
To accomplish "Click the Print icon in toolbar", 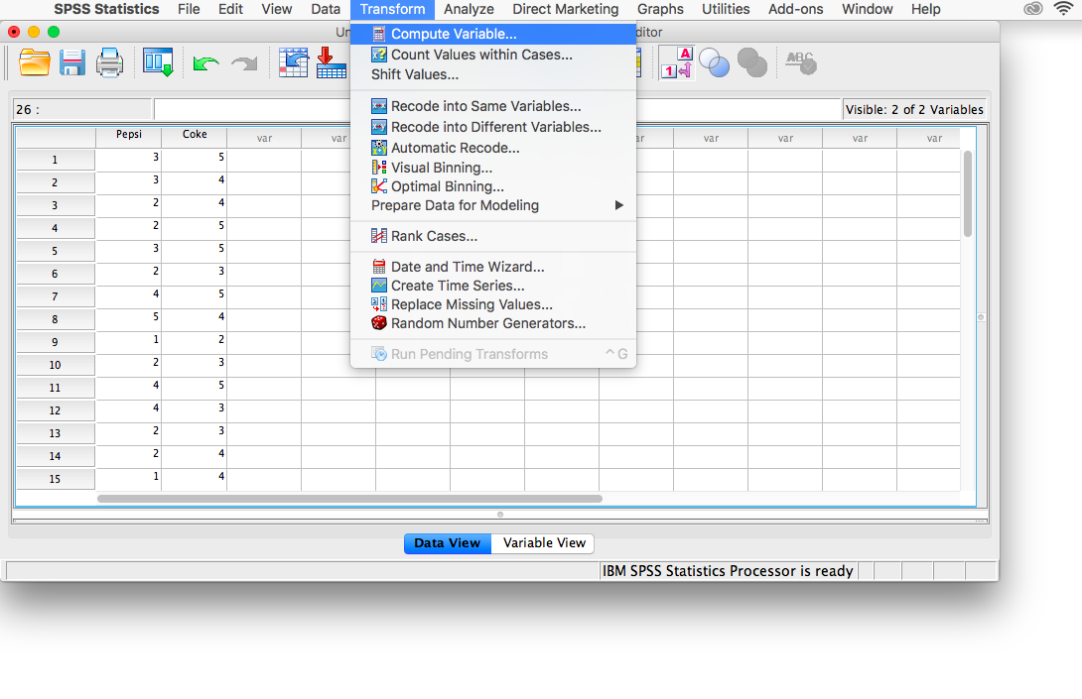I will point(109,63).
